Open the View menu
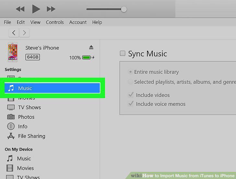236x179 pixels. (35, 22)
